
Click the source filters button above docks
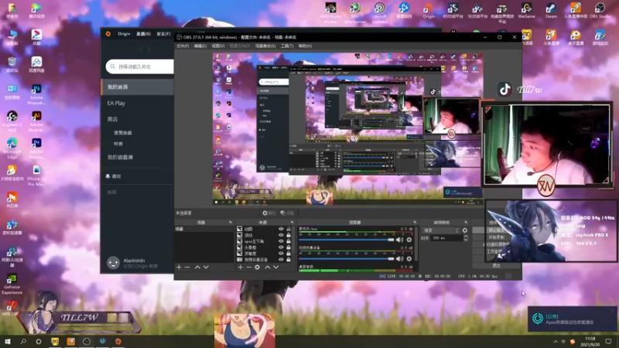[287, 213]
